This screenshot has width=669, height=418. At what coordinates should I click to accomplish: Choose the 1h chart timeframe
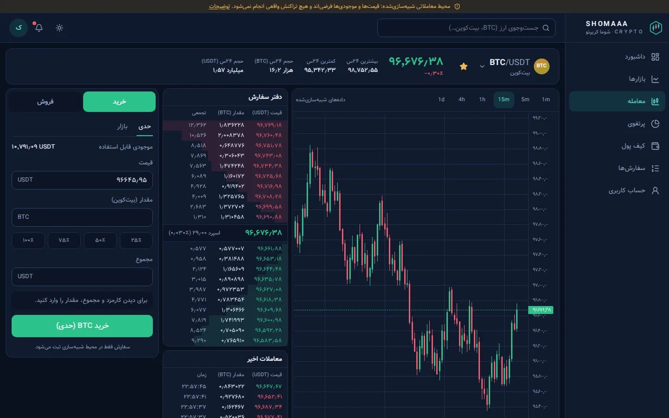tap(482, 99)
